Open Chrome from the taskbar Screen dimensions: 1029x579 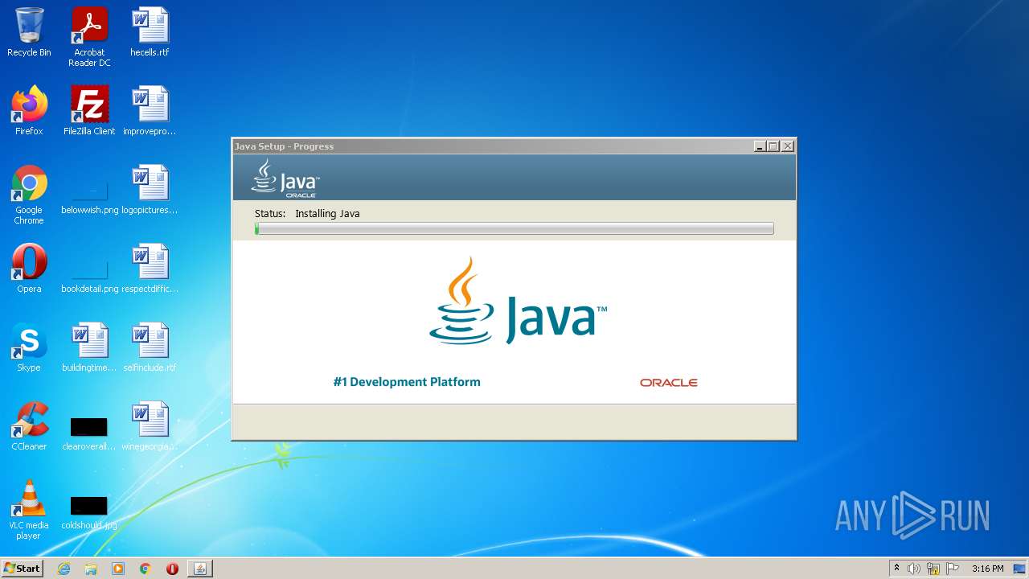point(145,569)
